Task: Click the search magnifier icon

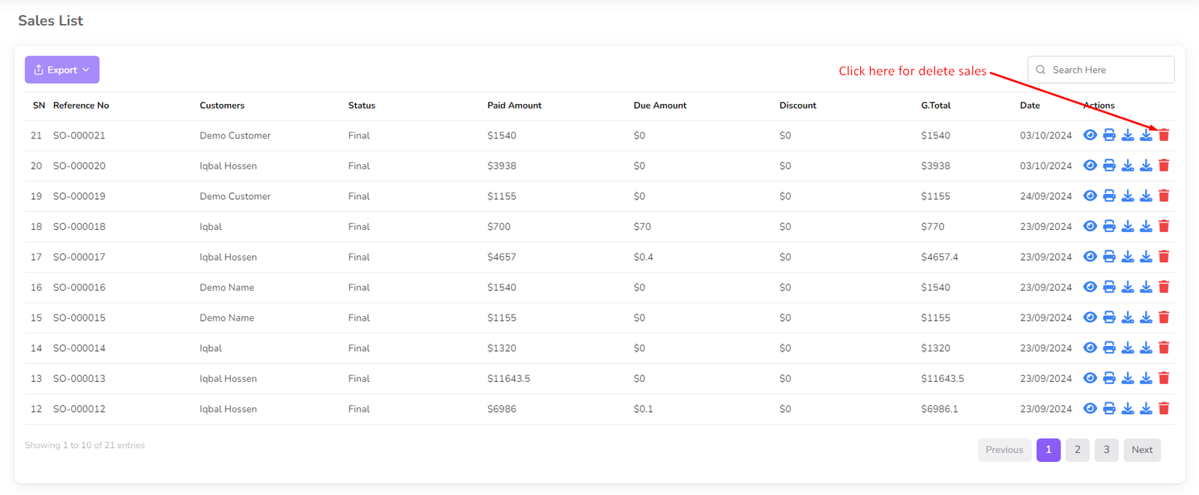Action: point(1041,70)
